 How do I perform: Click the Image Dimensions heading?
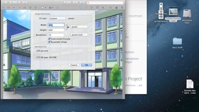click(x=43, y=14)
